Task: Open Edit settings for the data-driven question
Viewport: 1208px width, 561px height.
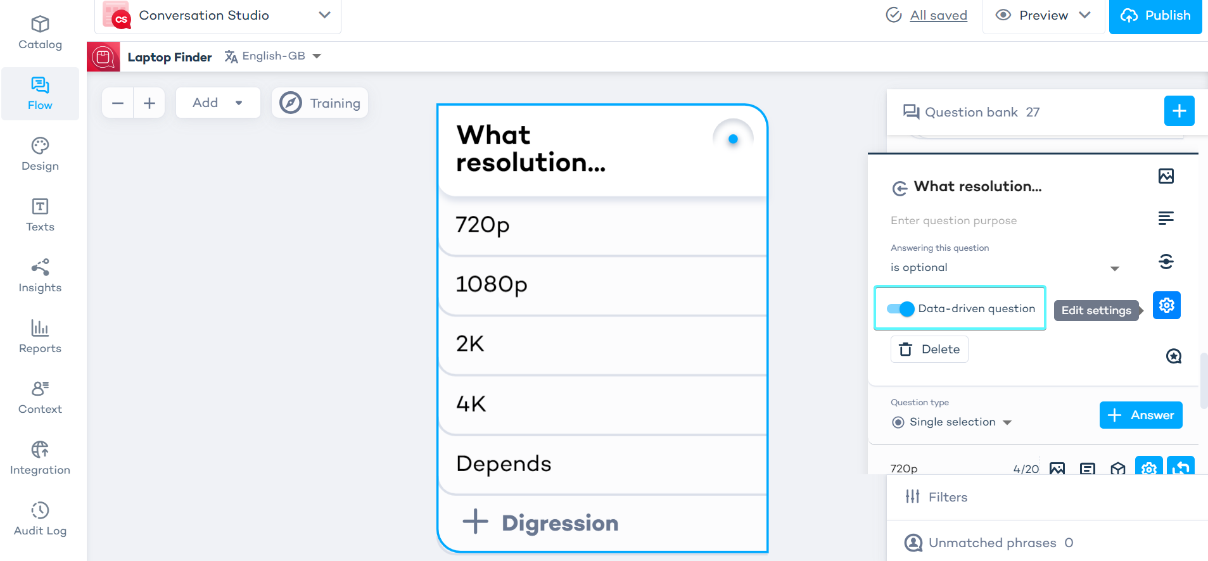Action: tap(1166, 305)
